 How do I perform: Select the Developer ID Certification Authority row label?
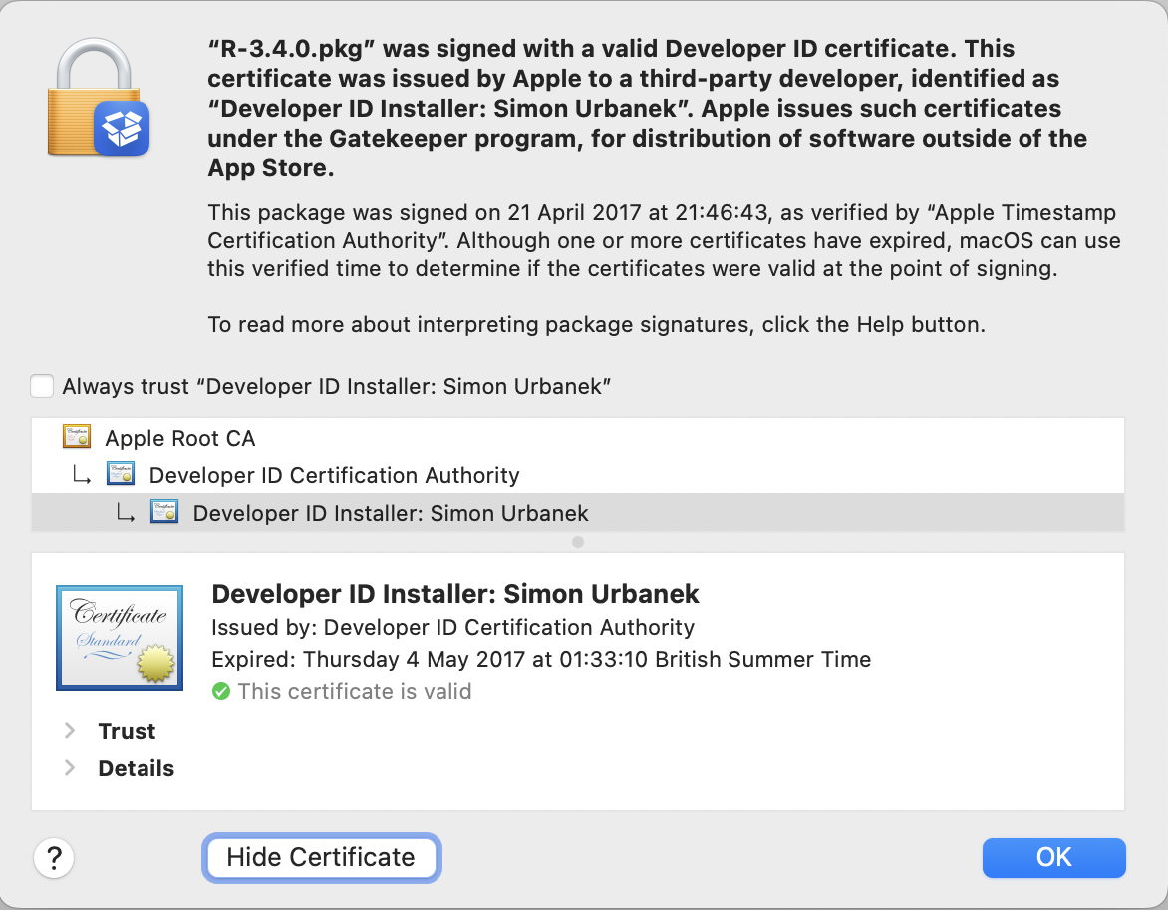[x=334, y=475]
